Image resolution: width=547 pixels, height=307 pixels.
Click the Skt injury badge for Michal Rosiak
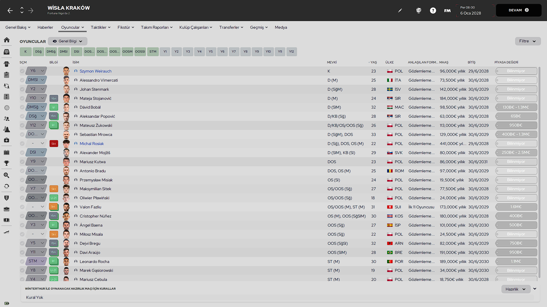click(x=54, y=144)
